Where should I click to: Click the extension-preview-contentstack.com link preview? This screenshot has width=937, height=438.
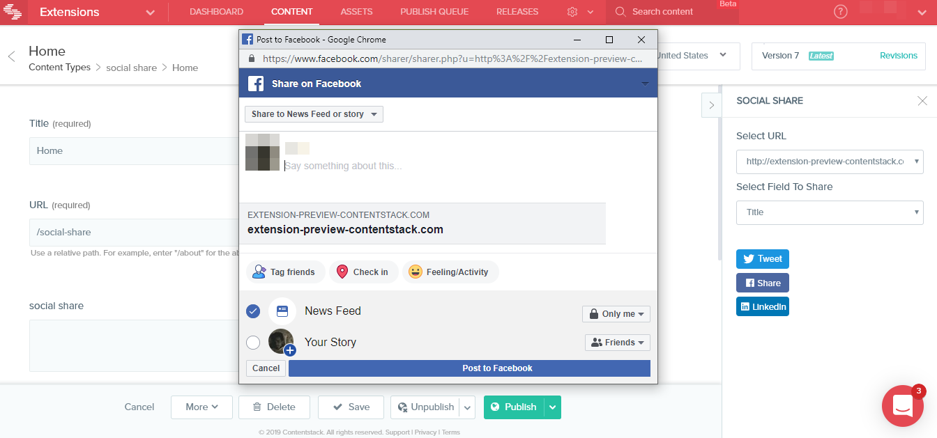coord(422,224)
